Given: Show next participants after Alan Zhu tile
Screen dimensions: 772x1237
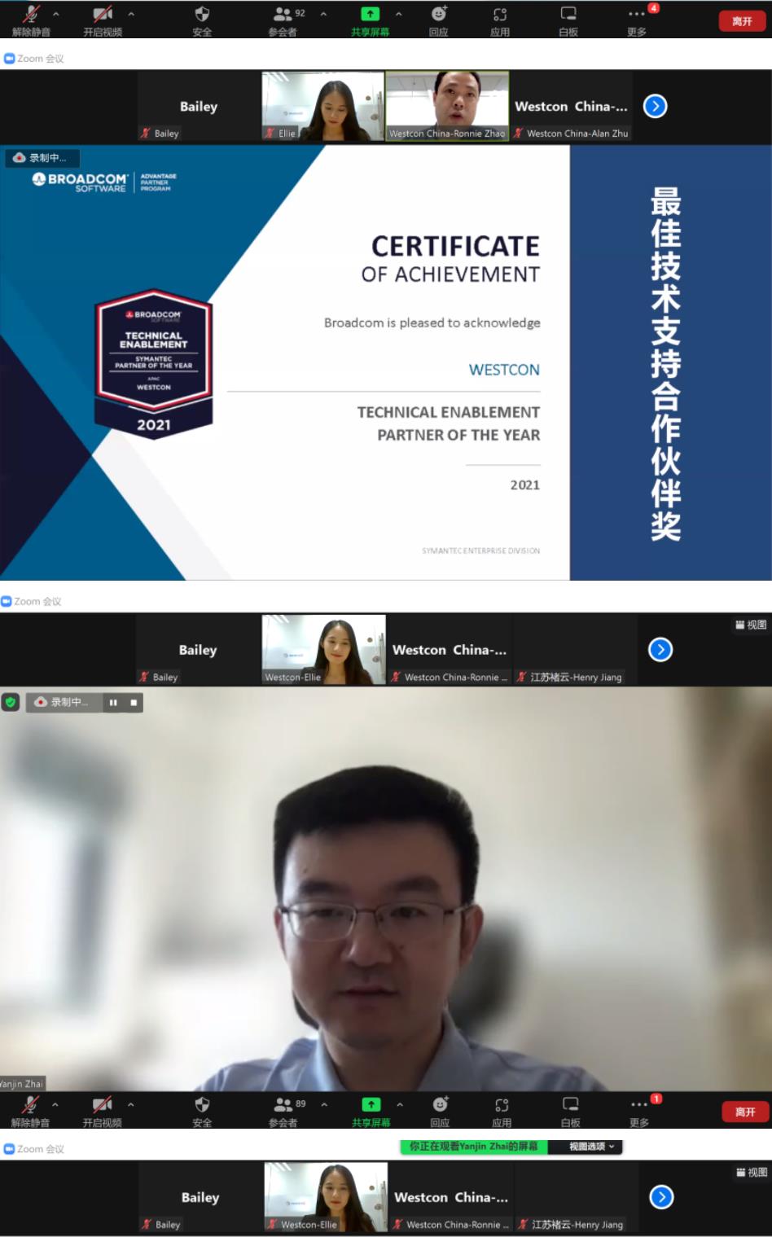Looking at the screenshot, I should click(656, 106).
